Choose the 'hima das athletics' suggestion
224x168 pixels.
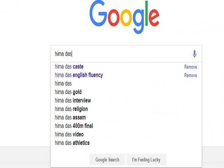point(126,143)
